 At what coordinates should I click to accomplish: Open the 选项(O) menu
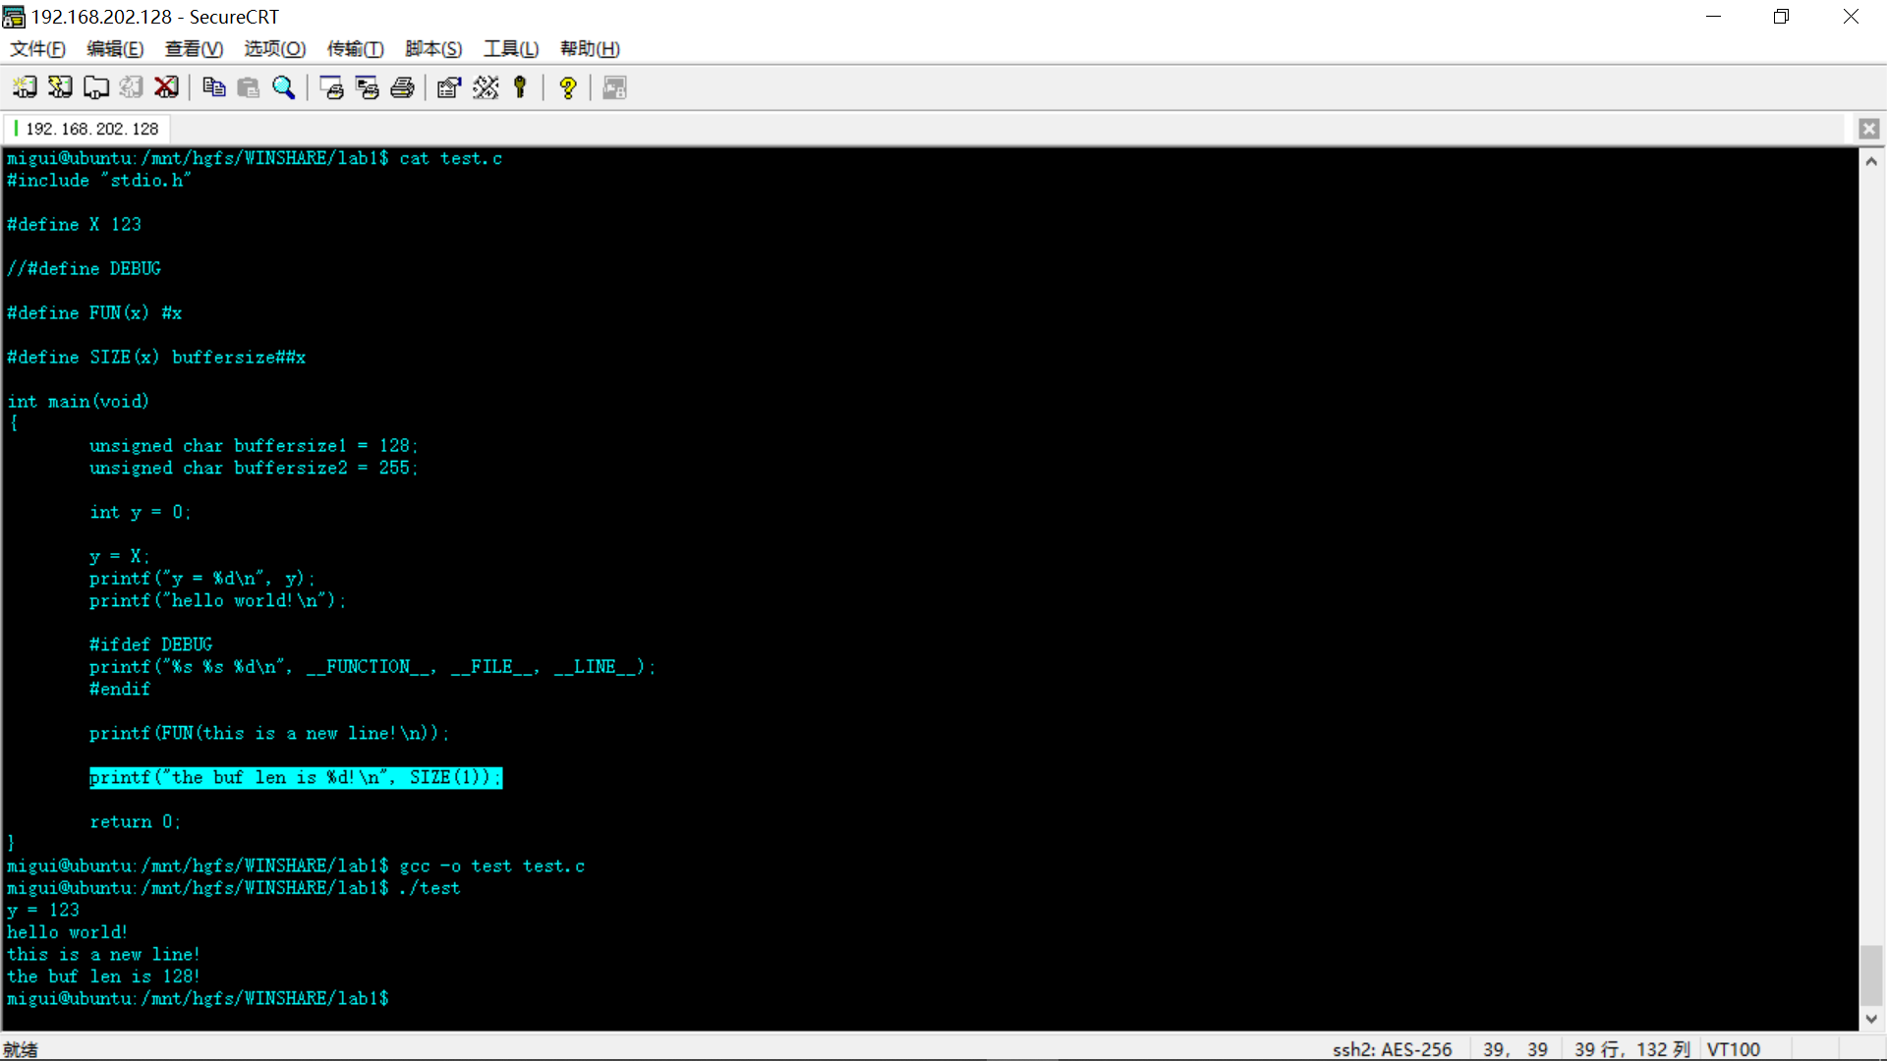point(274,48)
